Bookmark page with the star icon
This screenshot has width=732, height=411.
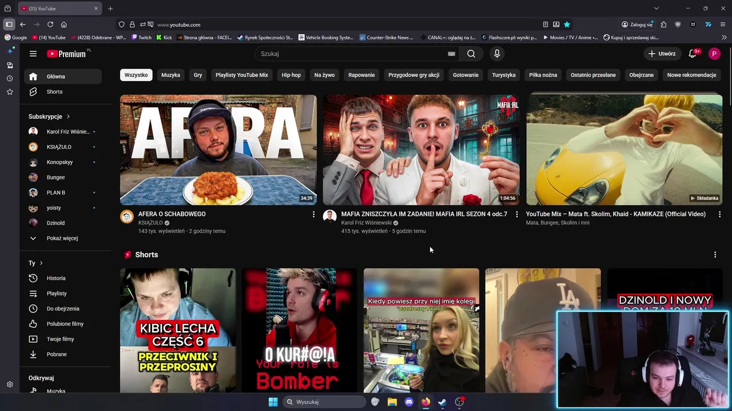pos(567,25)
